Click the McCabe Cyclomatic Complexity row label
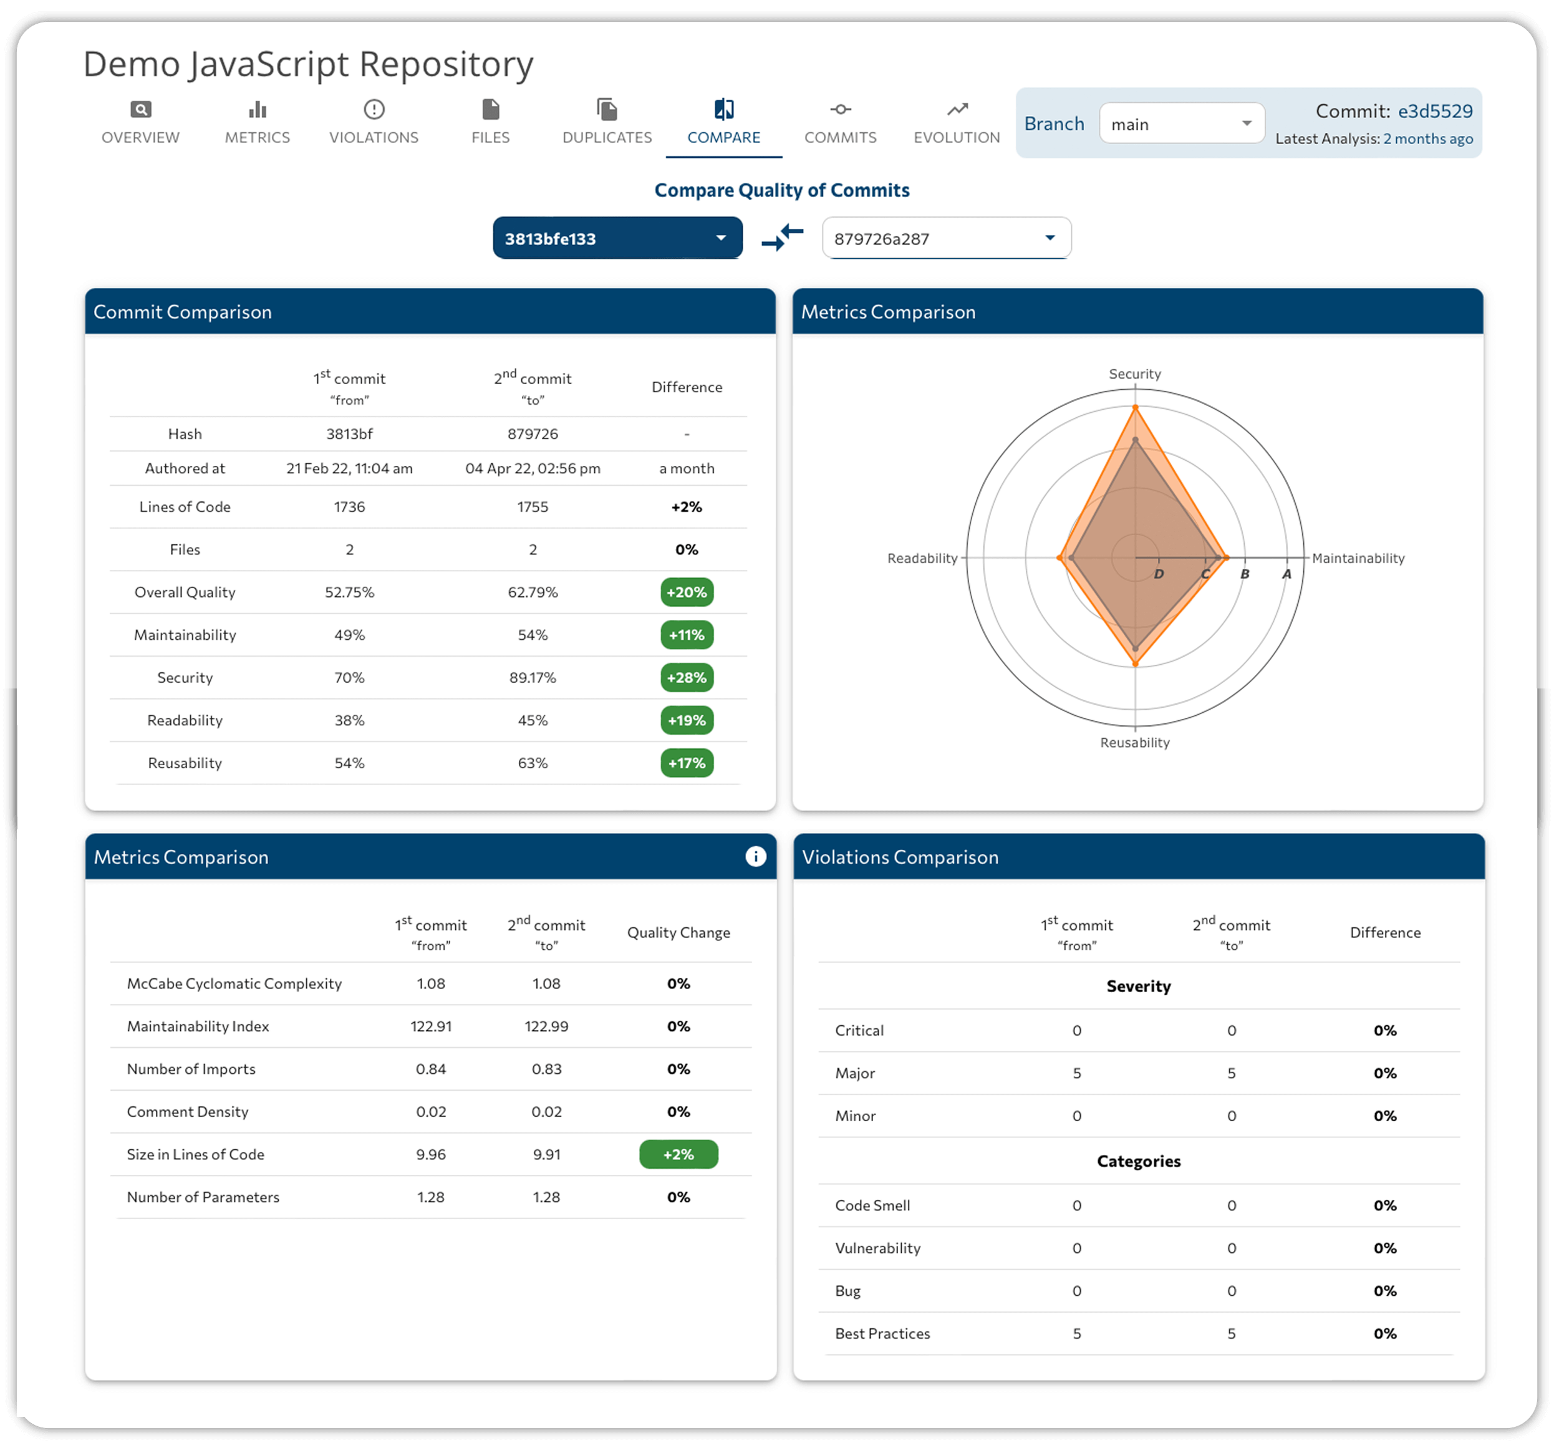1559x1453 pixels. click(x=234, y=983)
